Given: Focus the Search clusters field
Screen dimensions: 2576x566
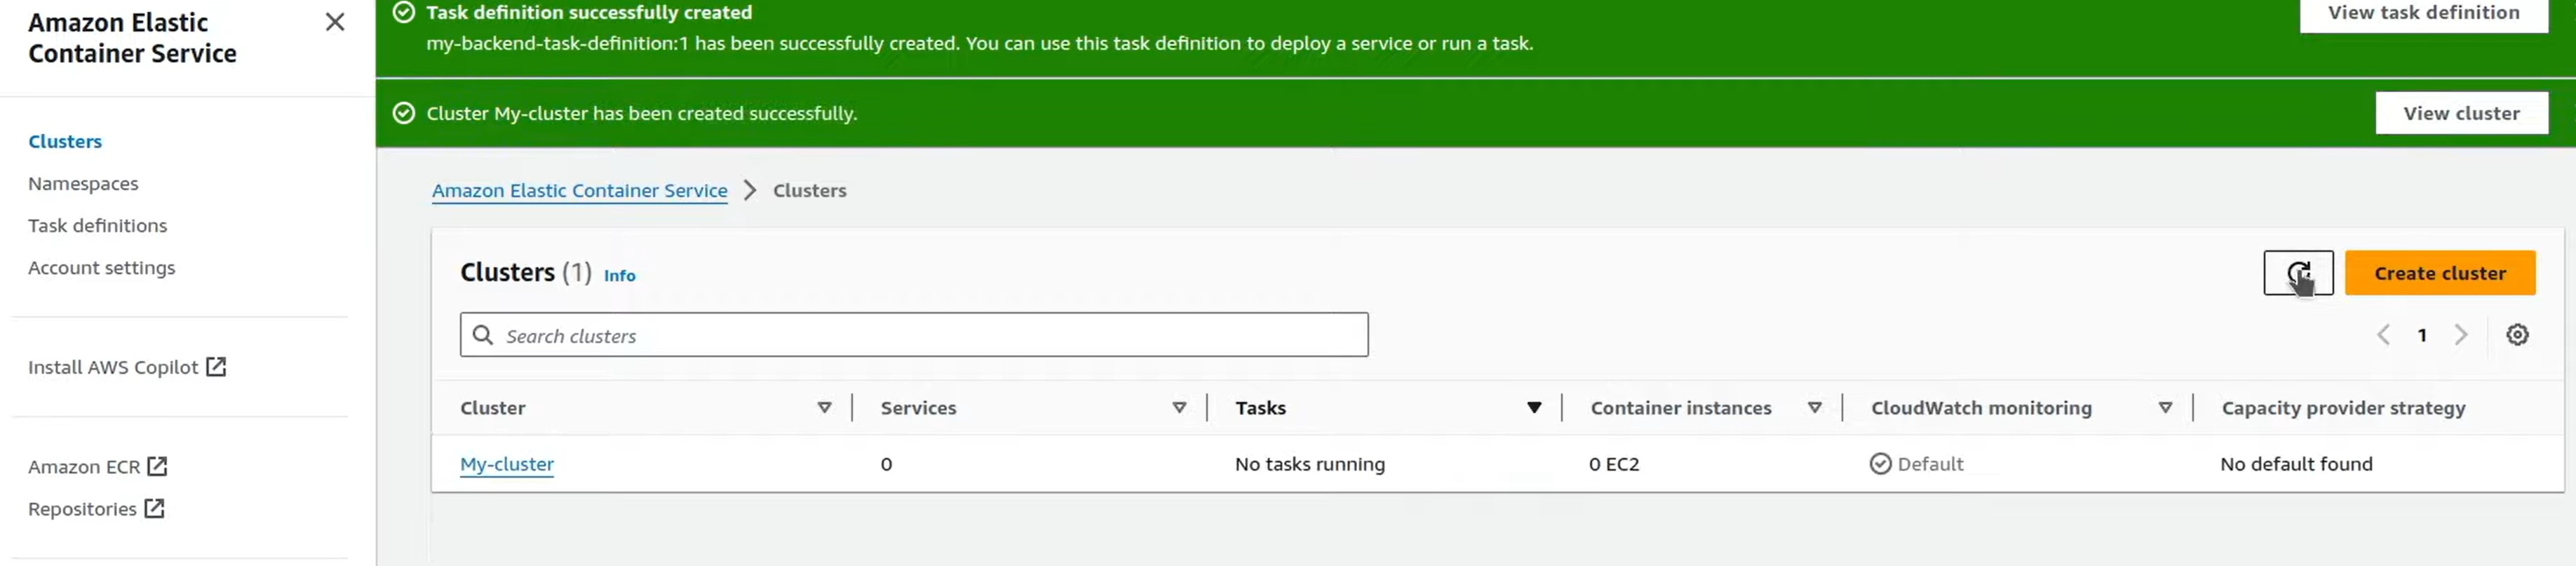Looking at the screenshot, I should pos(914,335).
